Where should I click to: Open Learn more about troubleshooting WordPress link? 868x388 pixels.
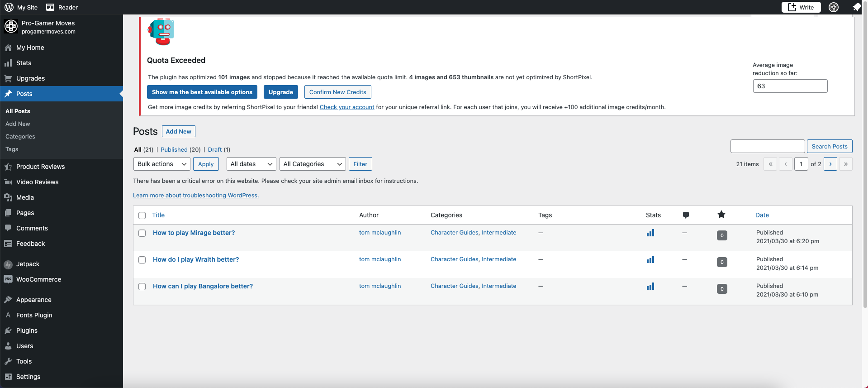(196, 195)
